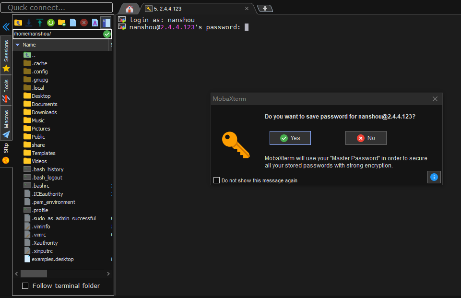Image resolution: width=461 pixels, height=298 pixels.
Task: Click the file list scroll-right arrow
Action: pos(108,274)
